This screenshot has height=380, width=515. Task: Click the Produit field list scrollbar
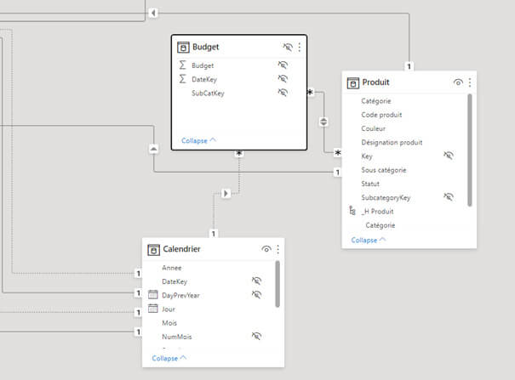(470, 150)
